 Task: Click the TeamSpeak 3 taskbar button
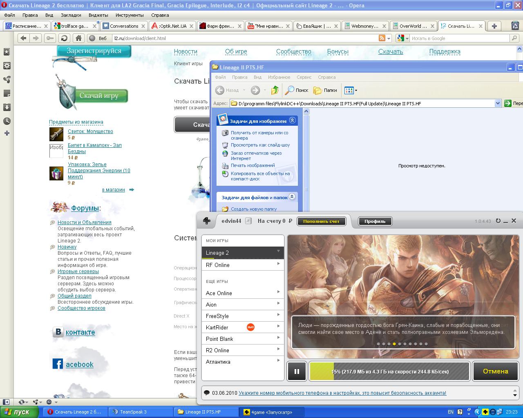141,412
